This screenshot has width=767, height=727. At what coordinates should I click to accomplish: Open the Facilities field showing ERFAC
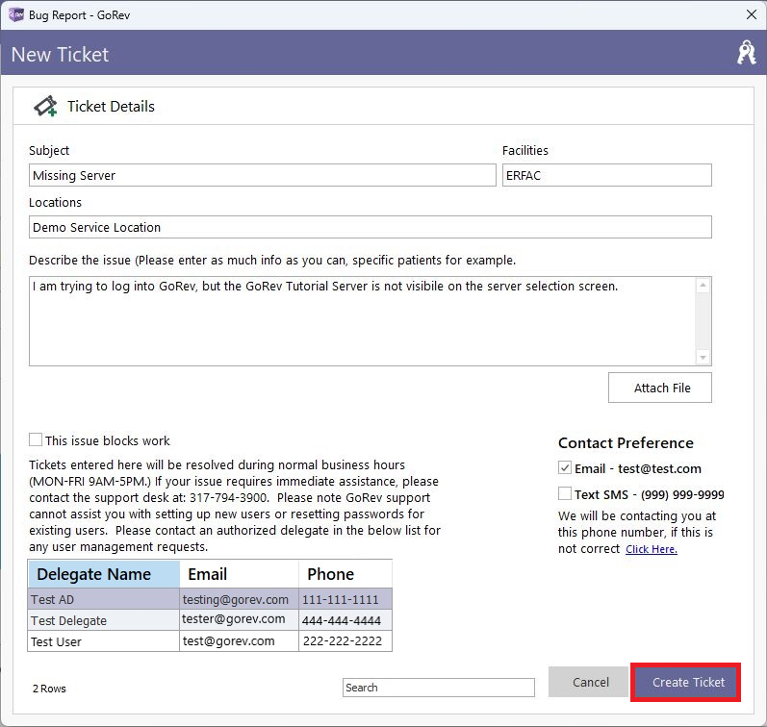click(x=606, y=175)
